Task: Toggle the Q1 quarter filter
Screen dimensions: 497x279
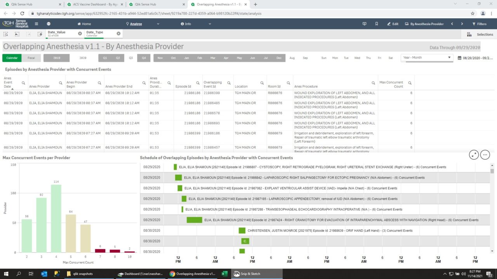Action: pyautogui.click(x=105, y=57)
